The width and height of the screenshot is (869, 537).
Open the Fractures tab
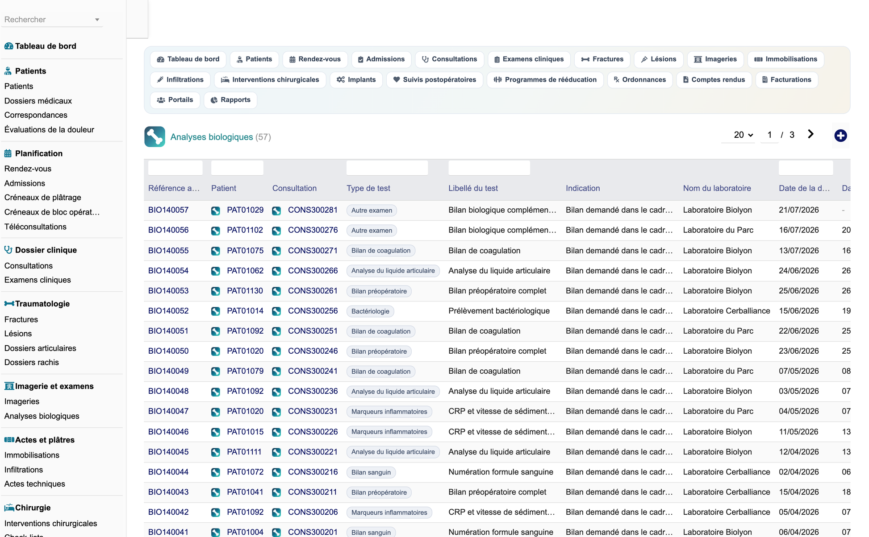(602, 59)
